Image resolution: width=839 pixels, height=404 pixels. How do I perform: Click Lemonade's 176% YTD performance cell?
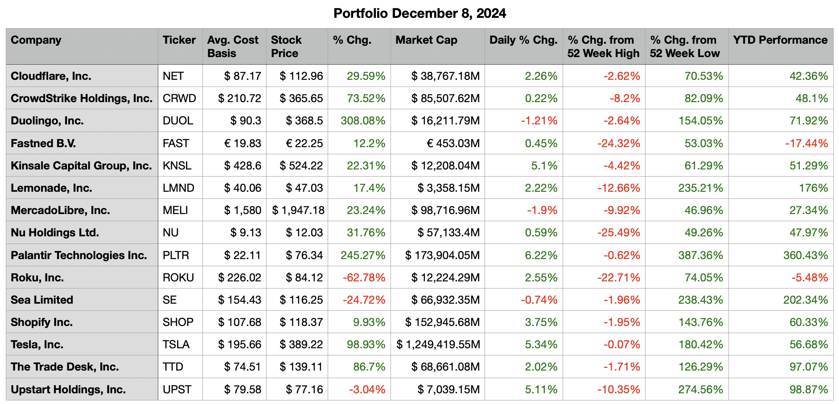pos(813,188)
